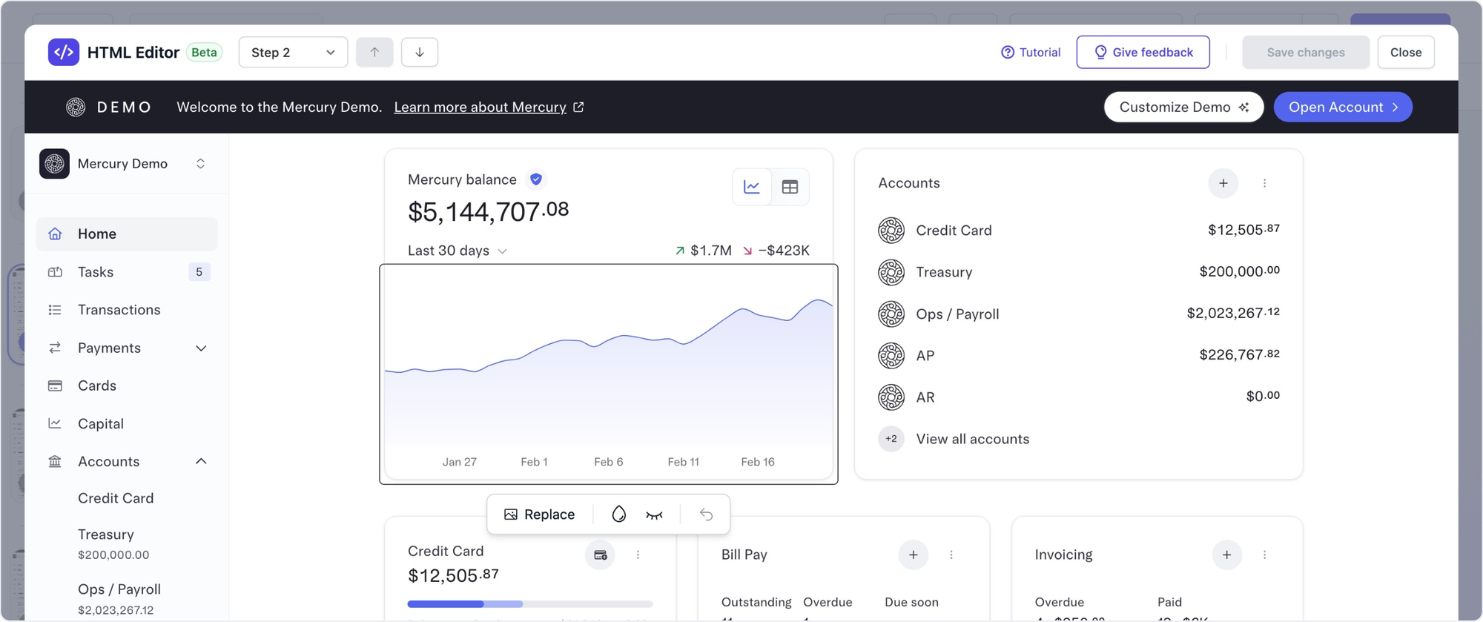
Task: Click View all accounts link
Action: click(x=973, y=439)
